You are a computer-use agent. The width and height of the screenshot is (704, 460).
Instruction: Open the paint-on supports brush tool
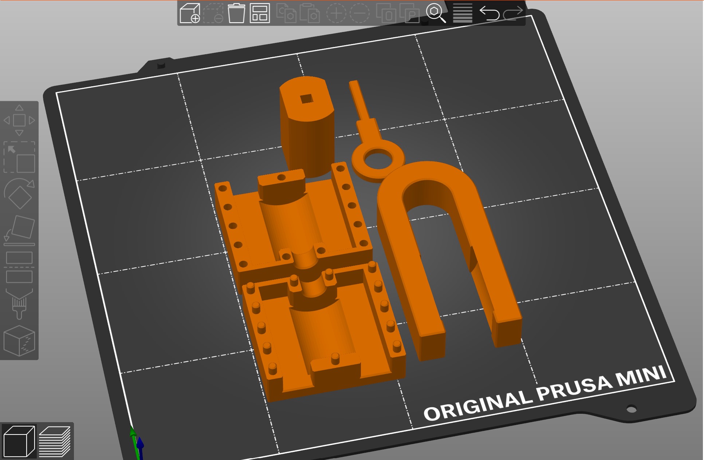19,304
